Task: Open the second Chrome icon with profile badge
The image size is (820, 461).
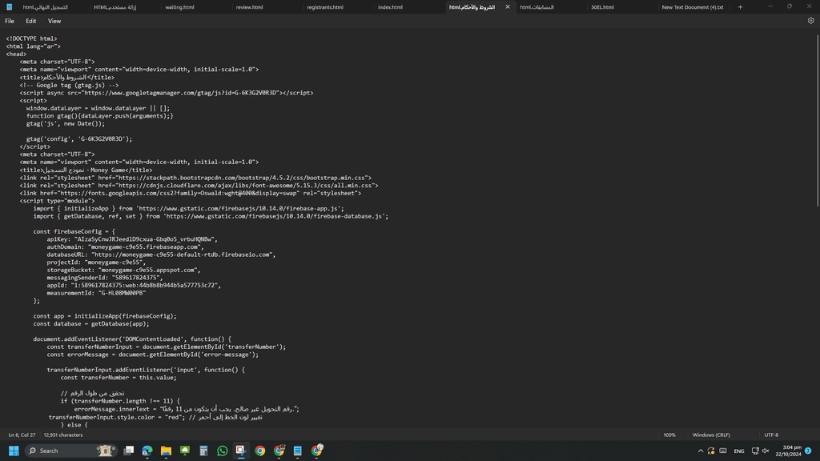Action: tap(279, 451)
